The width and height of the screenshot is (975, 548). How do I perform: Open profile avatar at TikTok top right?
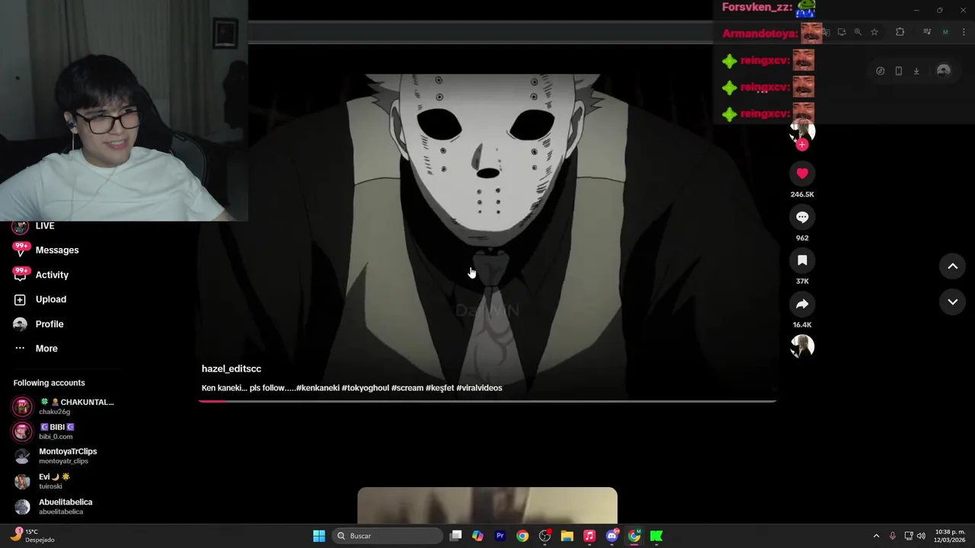(944, 71)
